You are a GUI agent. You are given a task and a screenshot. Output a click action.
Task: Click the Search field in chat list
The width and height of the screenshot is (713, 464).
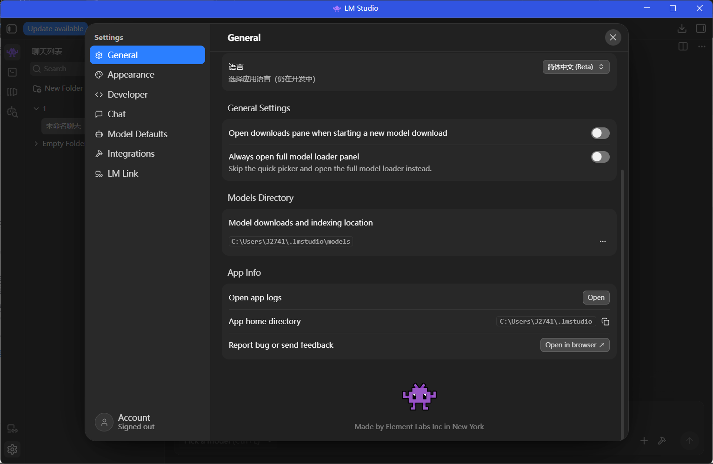pos(57,69)
